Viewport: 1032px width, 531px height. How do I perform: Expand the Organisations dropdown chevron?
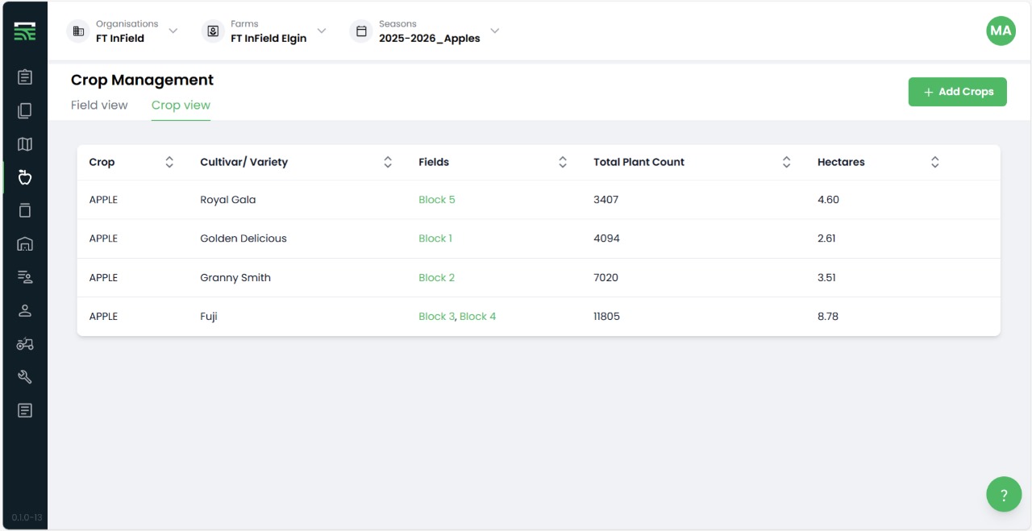click(x=173, y=31)
